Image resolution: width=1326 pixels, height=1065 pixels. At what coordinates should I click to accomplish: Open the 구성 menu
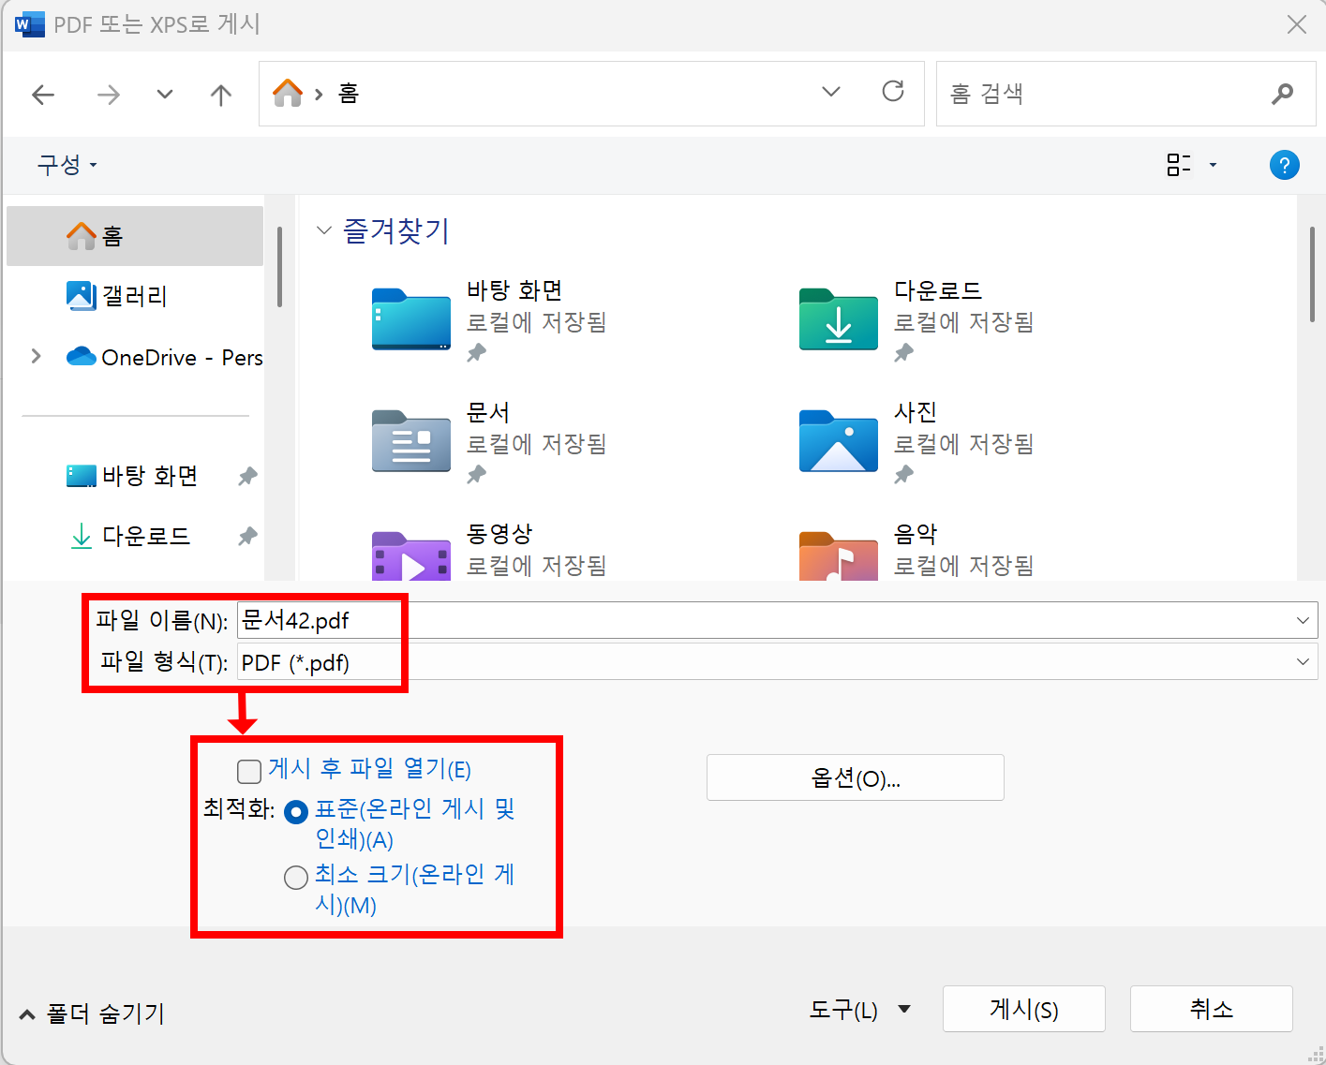[x=67, y=165]
